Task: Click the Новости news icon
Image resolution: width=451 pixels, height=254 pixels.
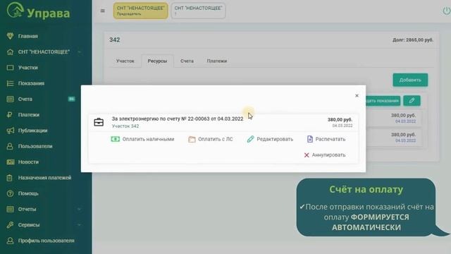Action: point(11,162)
